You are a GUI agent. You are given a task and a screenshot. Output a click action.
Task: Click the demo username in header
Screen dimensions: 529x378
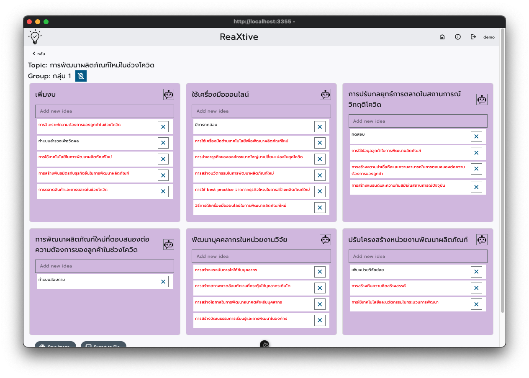(x=489, y=37)
